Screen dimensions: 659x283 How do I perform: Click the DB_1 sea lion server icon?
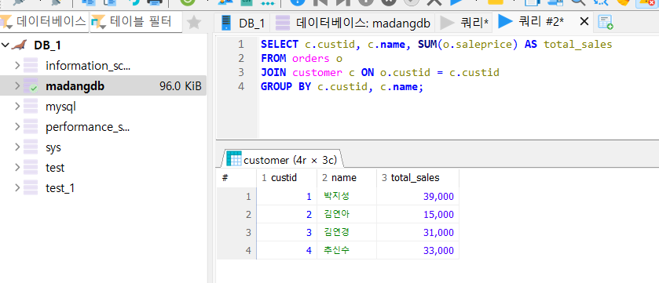[x=20, y=45]
